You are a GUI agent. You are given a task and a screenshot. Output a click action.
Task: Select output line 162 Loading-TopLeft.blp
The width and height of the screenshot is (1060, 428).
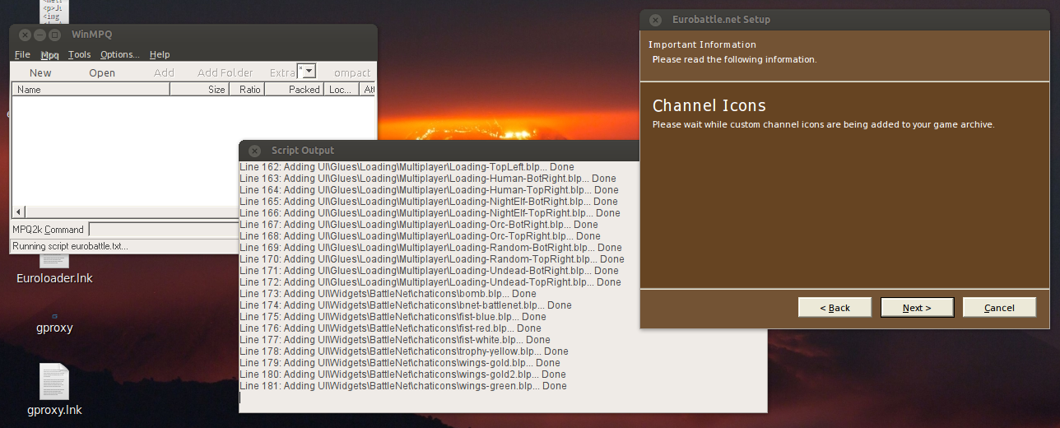[407, 167]
